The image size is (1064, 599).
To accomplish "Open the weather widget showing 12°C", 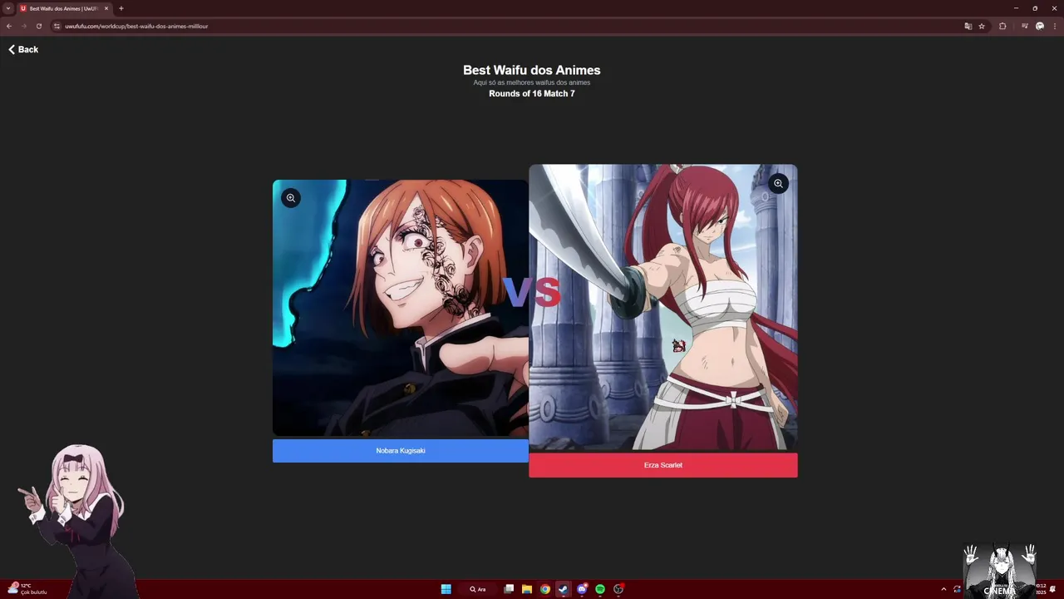I will [x=27, y=589].
